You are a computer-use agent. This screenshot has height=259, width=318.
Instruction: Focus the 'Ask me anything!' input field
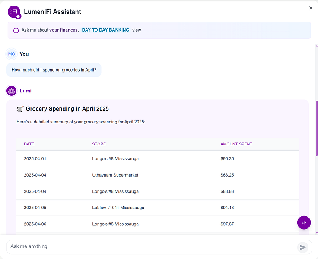pyautogui.click(x=151, y=246)
